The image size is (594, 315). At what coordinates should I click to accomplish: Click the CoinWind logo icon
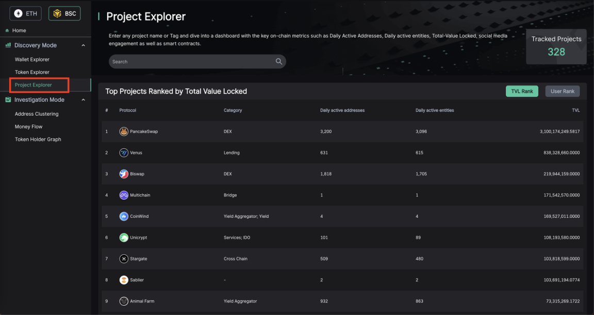124,216
